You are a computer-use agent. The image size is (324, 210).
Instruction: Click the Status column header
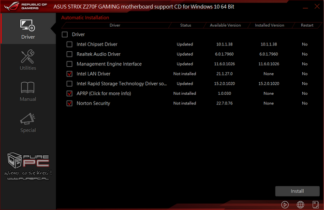pyautogui.click(x=186, y=25)
